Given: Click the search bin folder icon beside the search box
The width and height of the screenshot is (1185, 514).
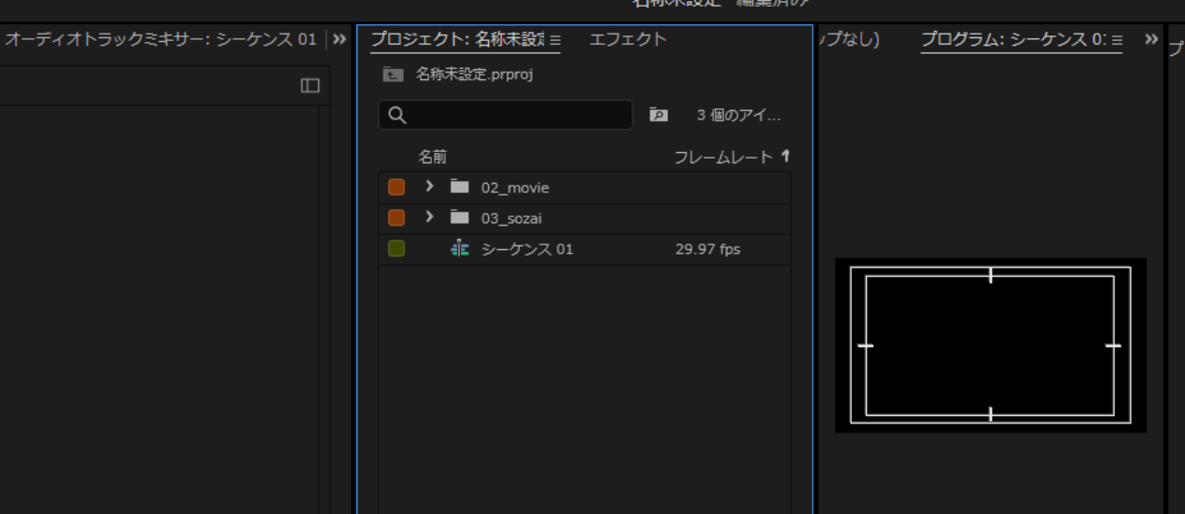Looking at the screenshot, I should tap(659, 115).
